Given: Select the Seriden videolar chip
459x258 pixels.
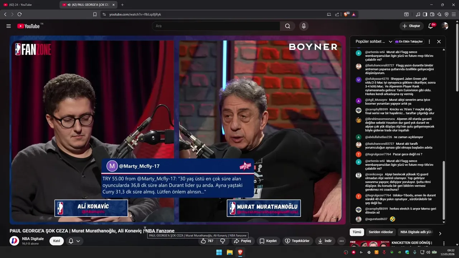Looking at the screenshot, I should [x=381, y=232].
